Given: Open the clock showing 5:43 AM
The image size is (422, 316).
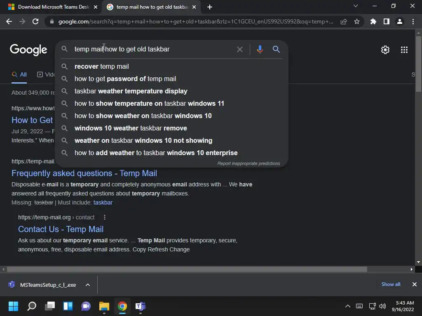Looking at the screenshot, I should pyautogui.click(x=403, y=306).
